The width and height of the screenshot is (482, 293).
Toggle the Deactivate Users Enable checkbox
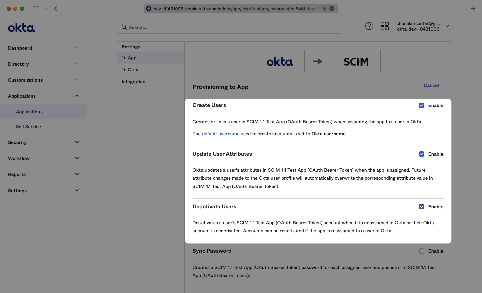pos(422,207)
